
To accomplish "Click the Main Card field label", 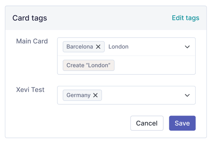I will 32,41.
